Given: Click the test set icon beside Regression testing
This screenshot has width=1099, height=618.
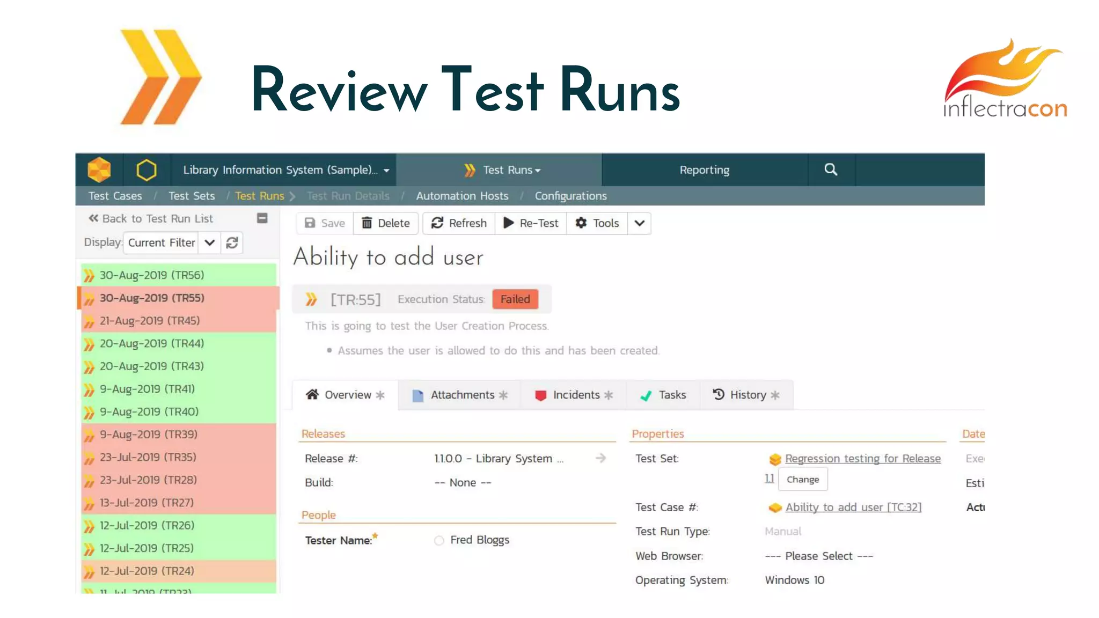Looking at the screenshot, I should pyautogui.click(x=775, y=459).
